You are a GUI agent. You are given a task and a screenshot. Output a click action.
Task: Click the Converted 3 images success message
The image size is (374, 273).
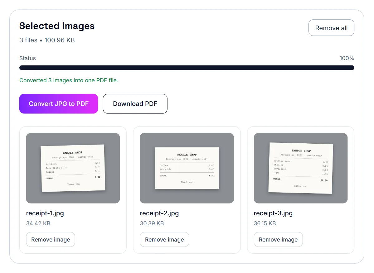coord(69,80)
